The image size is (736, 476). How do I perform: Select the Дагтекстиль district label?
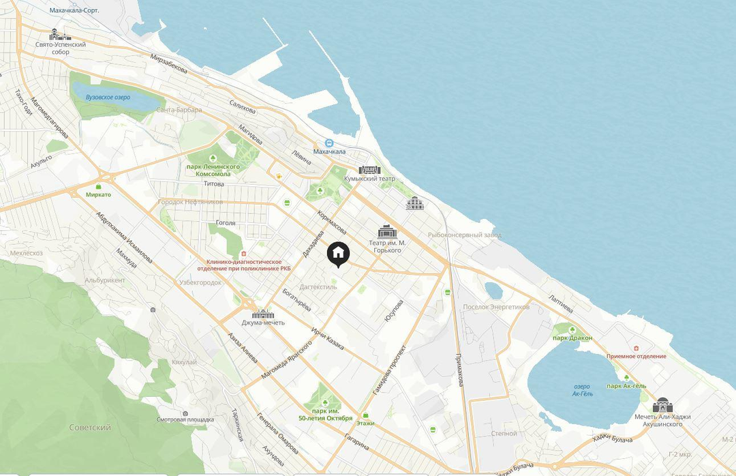pyautogui.click(x=318, y=286)
